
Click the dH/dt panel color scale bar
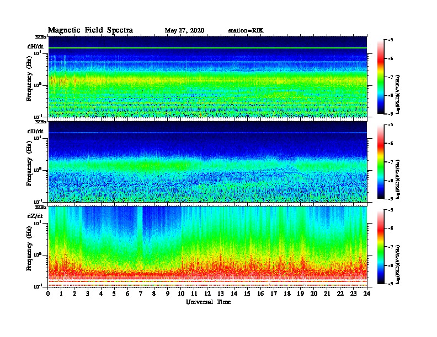click(x=380, y=77)
